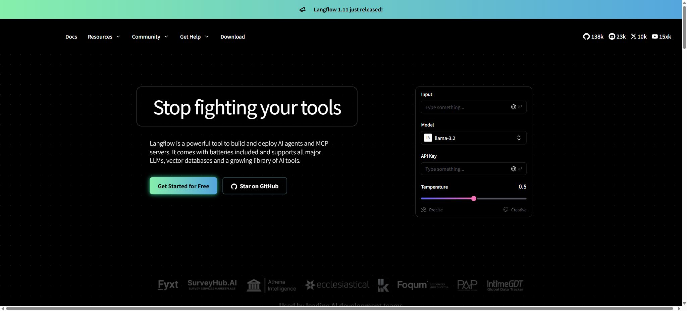Open the YouTube icon showing 15xk
The width and height of the screenshot is (687, 311).
[654, 36]
